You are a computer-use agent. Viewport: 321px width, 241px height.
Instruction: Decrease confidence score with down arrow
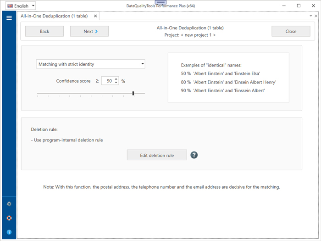click(116, 82)
